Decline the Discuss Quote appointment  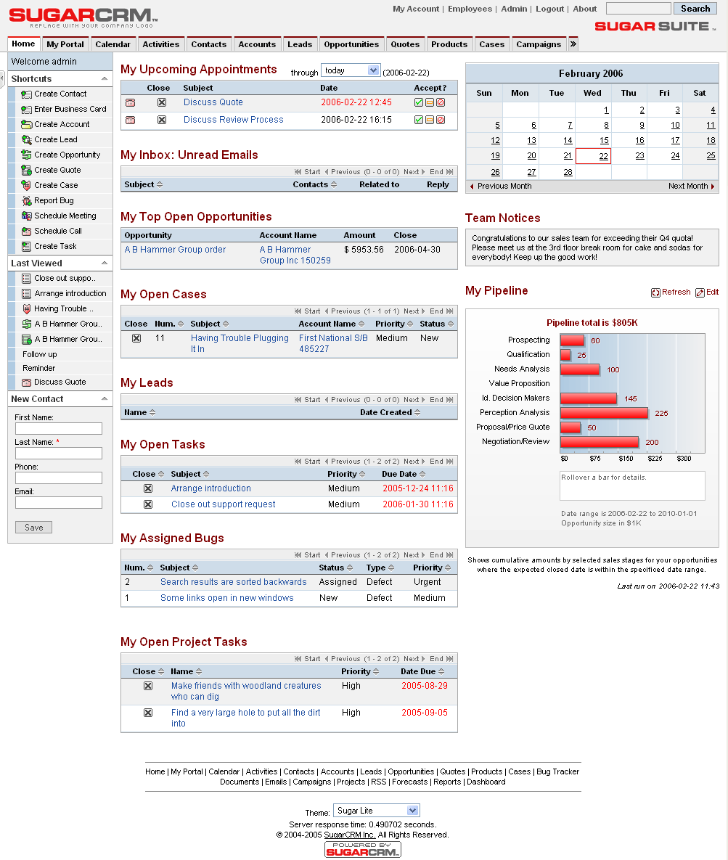pyautogui.click(x=441, y=102)
